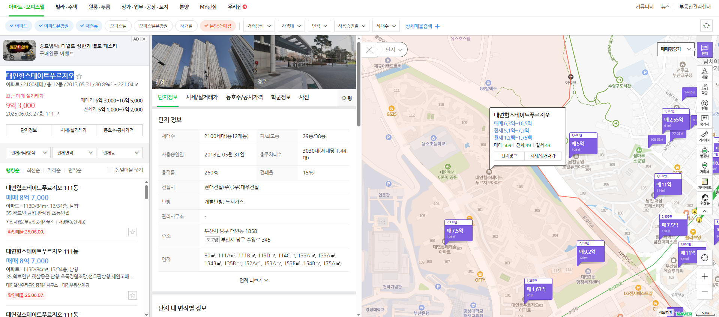
Task: Favorite 대연힐스테이트푸르지오 with the star
Action: pos(79,76)
